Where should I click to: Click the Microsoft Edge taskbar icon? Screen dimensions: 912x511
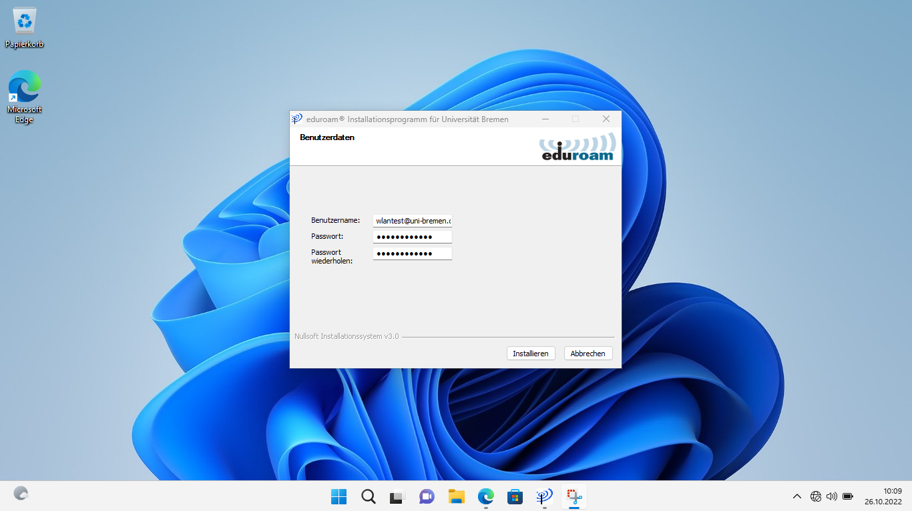coord(485,496)
